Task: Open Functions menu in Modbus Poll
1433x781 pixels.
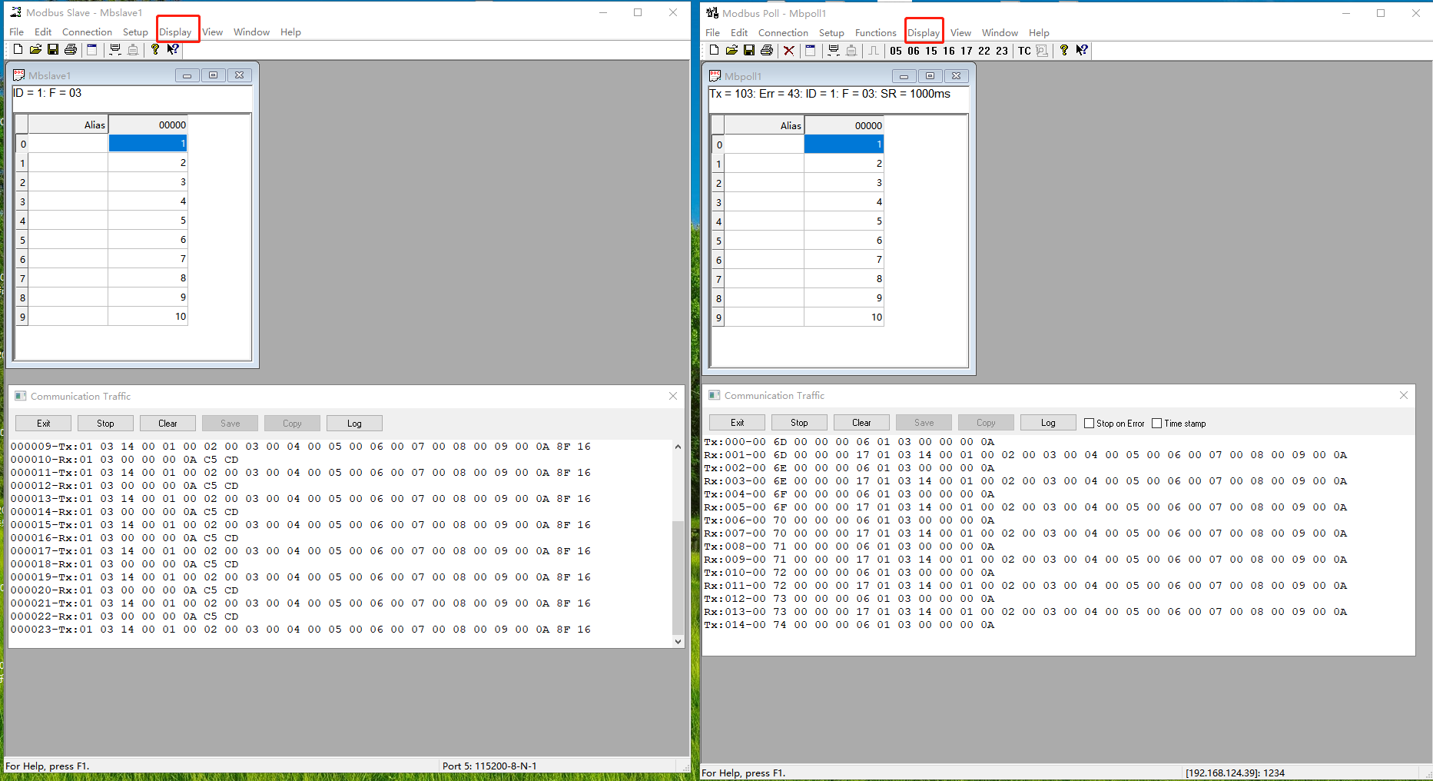Action: pyautogui.click(x=875, y=33)
